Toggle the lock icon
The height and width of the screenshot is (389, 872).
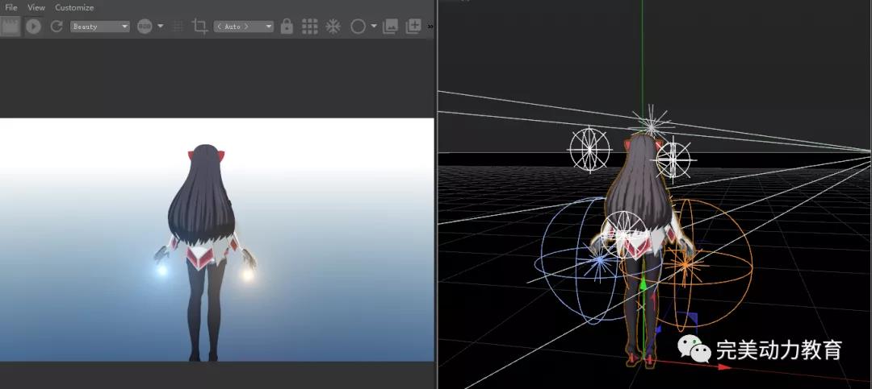(287, 27)
